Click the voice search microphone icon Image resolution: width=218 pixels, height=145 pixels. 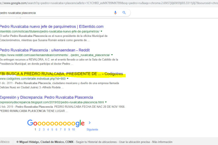(x=115, y=13)
